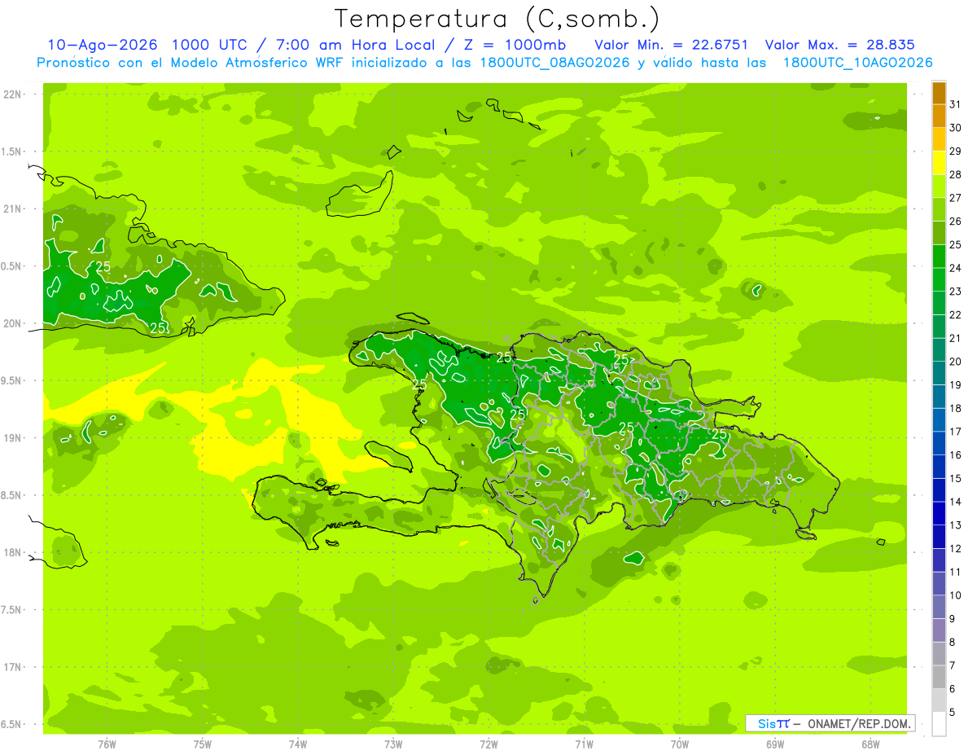Click the '22N' latitude label

click(14, 94)
